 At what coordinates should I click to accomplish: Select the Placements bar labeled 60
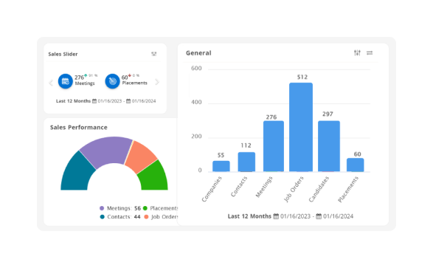(x=355, y=165)
